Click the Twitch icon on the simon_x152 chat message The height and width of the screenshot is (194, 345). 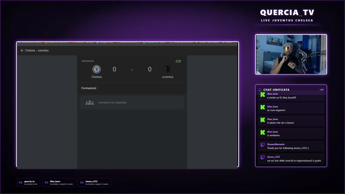[263, 158]
